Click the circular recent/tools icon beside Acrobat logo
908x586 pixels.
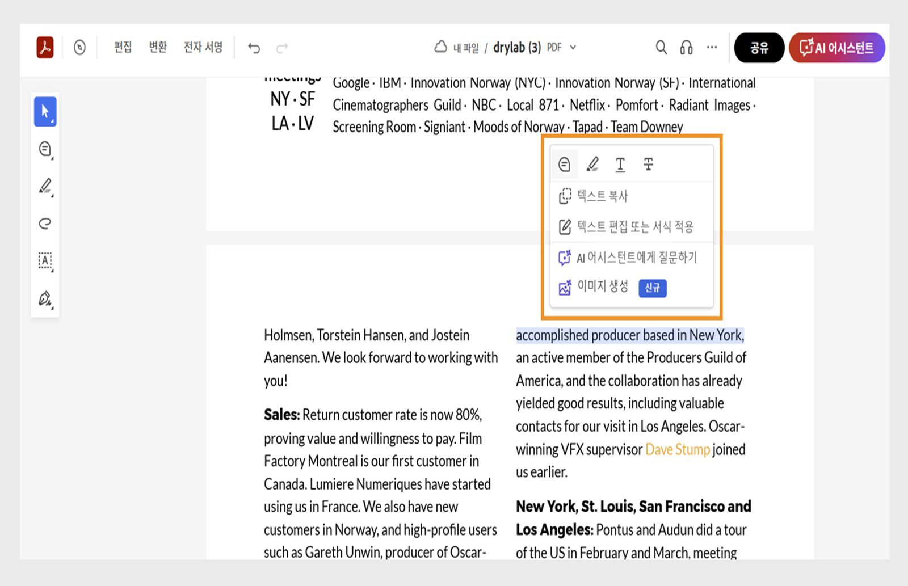[x=79, y=48]
